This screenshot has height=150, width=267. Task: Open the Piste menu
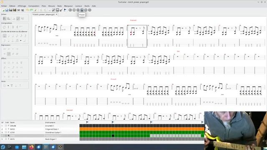coord(44,6)
